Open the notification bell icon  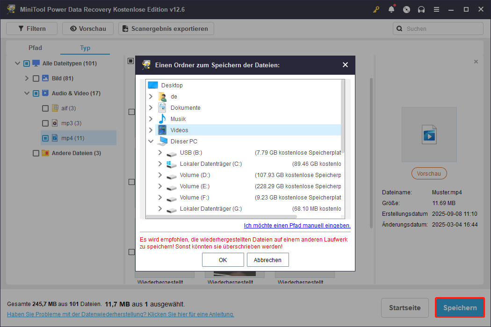point(391,9)
